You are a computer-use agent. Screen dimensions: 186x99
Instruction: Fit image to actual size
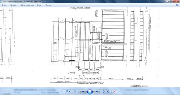click(75, 91)
